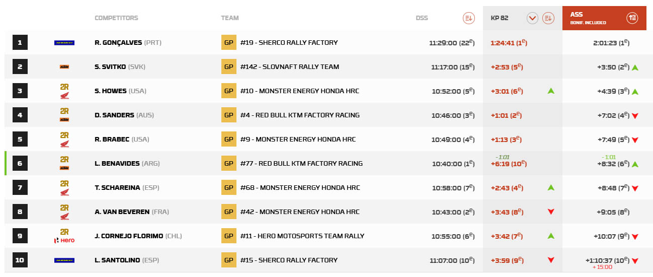This screenshot has width=653, height=277.
Task: Toggle sort order on the ASS column
Action: coord(632,18)
